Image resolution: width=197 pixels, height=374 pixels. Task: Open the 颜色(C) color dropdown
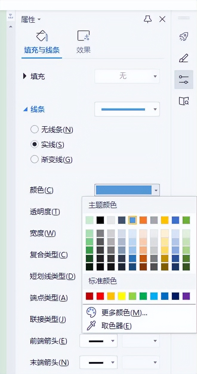pos(127,190)
